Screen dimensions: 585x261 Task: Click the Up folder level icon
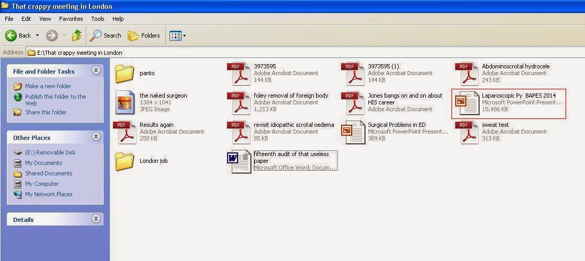point(77,35)
